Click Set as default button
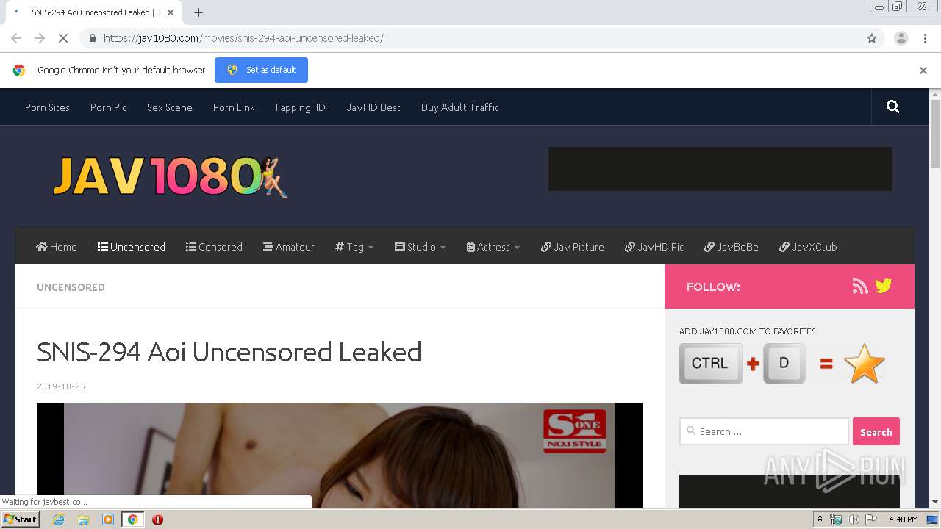941x529 pixels. (261, 70)
